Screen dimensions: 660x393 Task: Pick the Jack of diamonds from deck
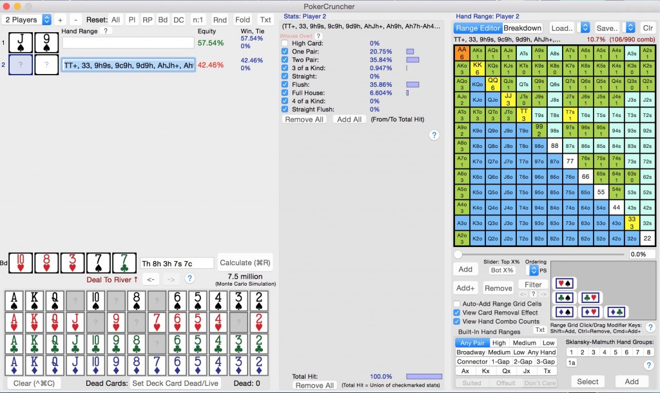point(75,365)
